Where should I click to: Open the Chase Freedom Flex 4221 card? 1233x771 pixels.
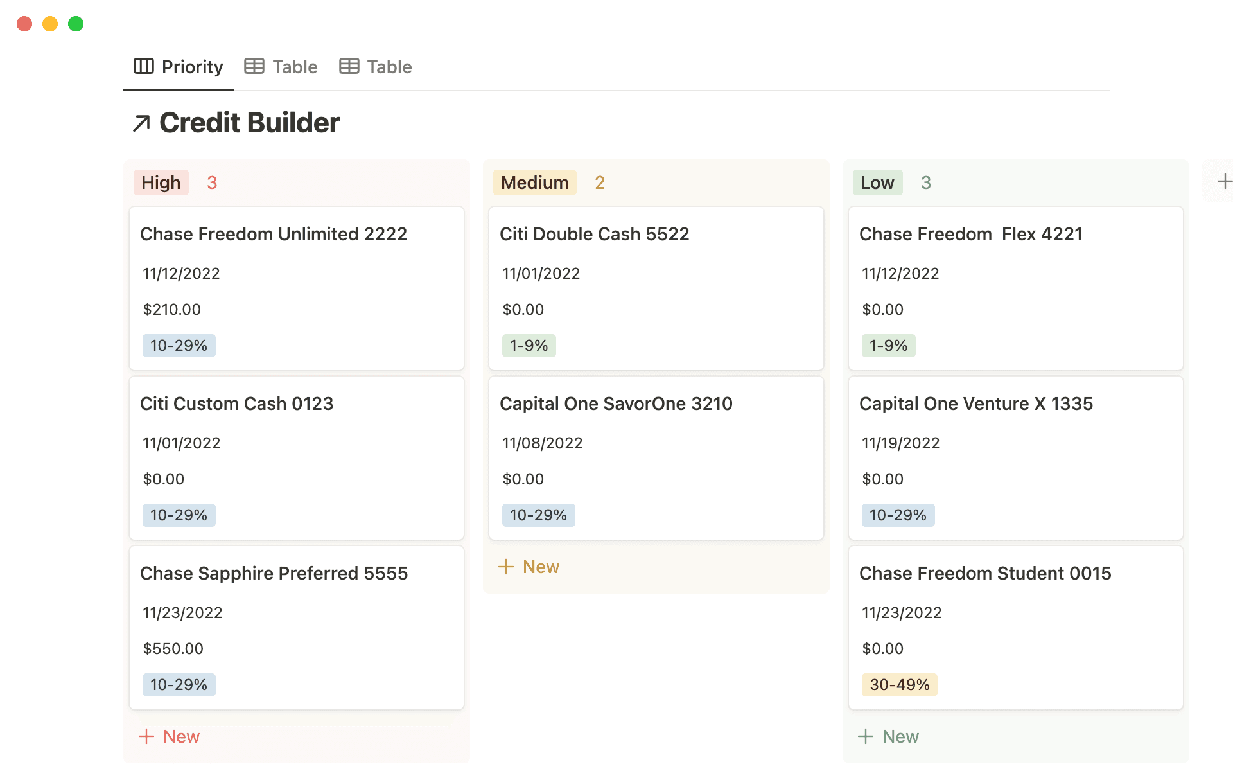click(x=1016, y=288)
